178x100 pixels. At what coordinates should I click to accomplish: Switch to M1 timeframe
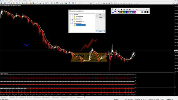click(116, 3)
